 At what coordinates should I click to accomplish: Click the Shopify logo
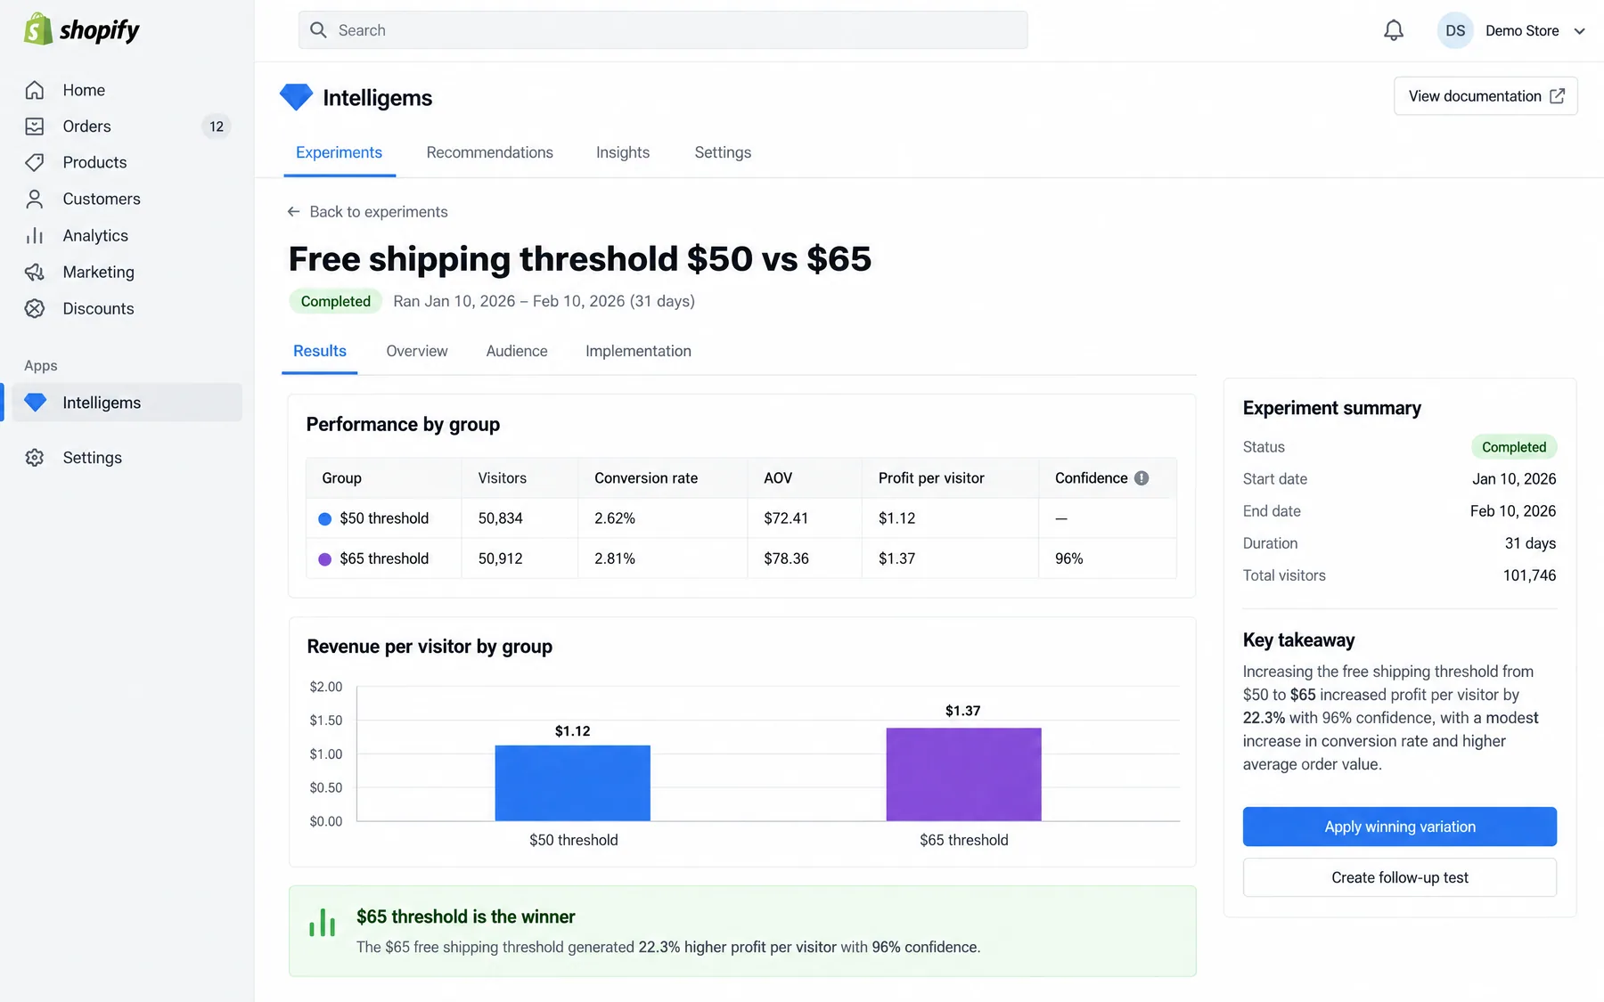(x=81, y=29)
